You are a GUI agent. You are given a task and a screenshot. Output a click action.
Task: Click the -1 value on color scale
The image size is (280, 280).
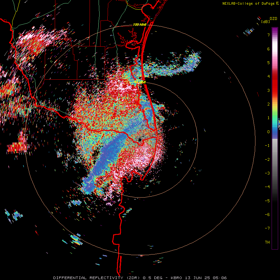coord(267,146)
